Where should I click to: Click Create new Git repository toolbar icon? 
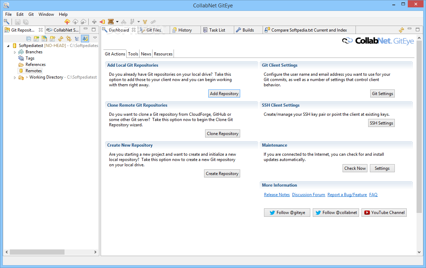pyautogui.click(x=52, y=39)
